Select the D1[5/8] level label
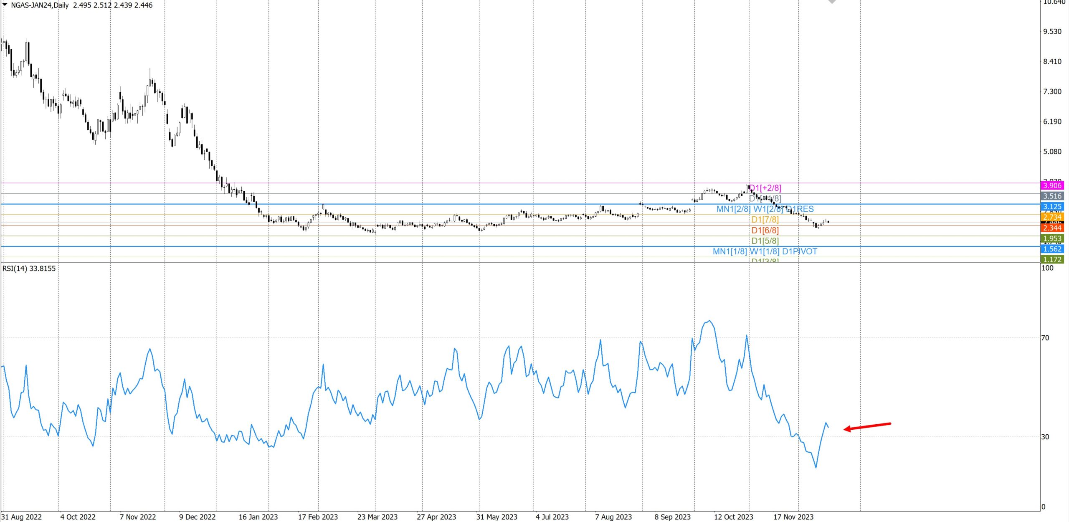This screenshot has height=522, width=1069. click(765, 241)
